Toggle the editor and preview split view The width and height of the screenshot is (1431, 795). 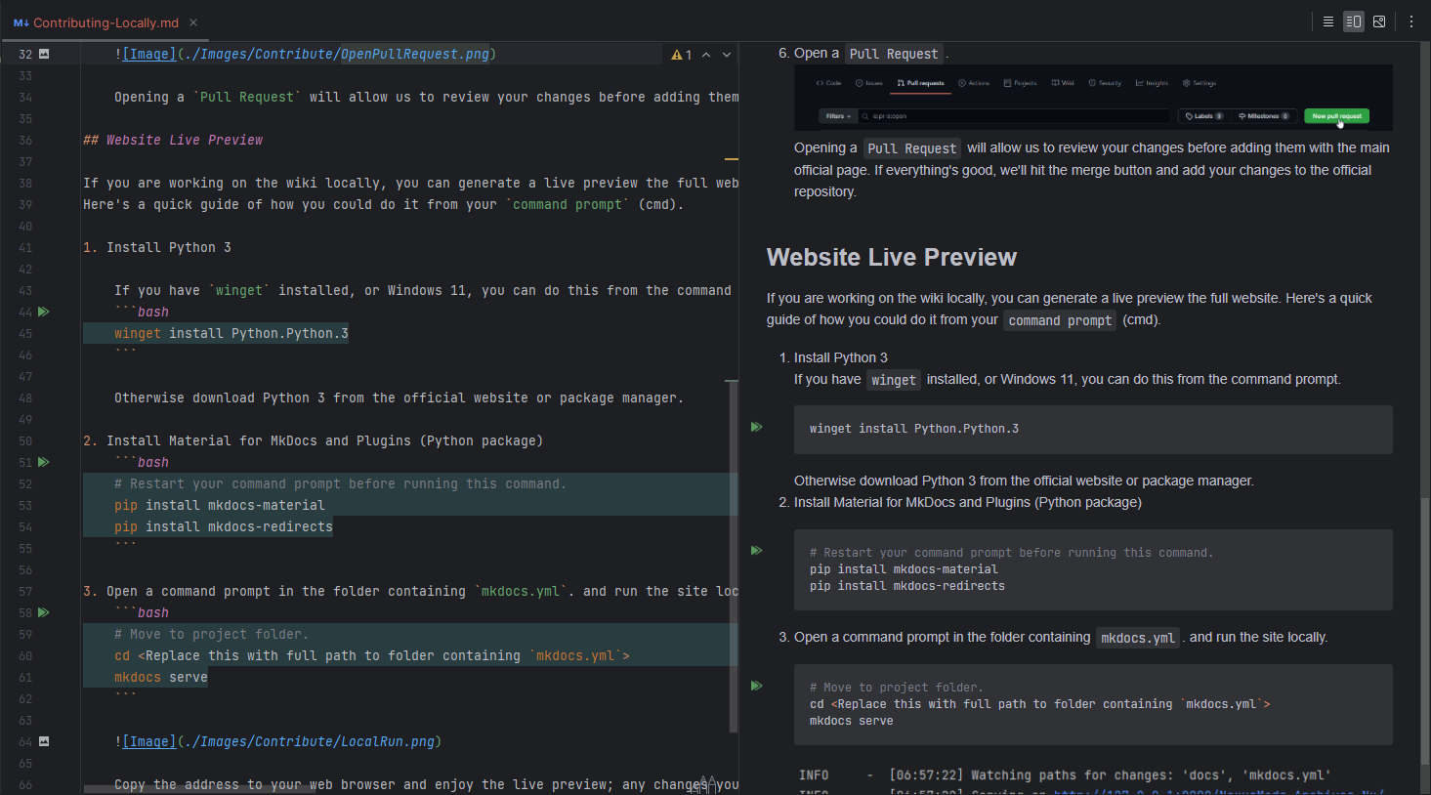[1354, 21]
